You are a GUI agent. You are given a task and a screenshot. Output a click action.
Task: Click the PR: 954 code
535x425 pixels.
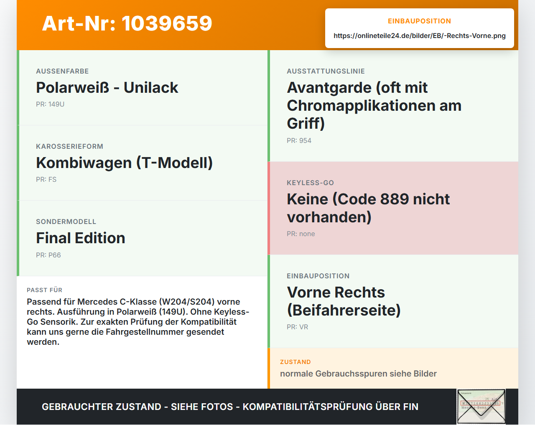coord(299,140)
